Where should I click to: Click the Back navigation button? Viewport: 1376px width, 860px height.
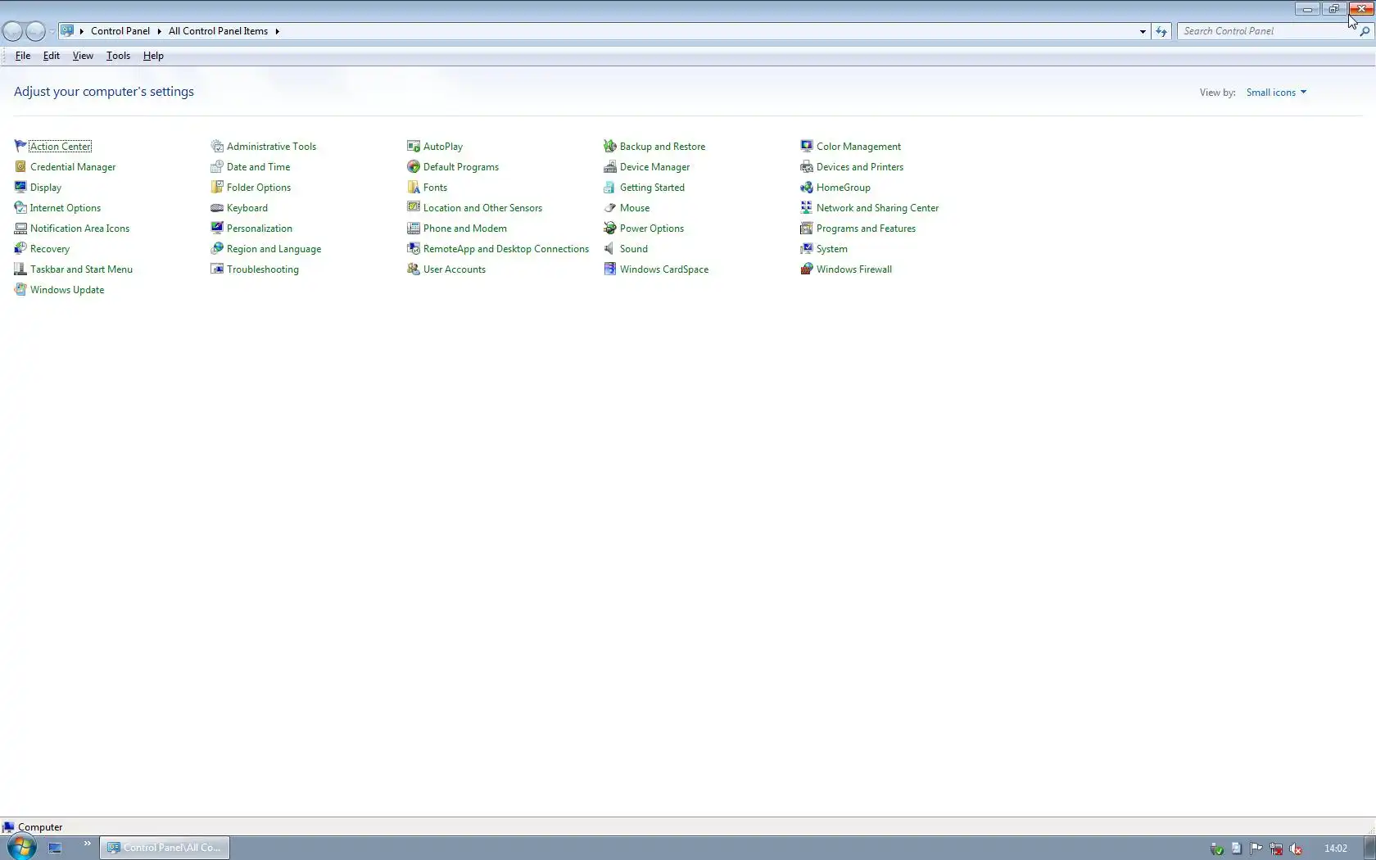tap(12, 31)
